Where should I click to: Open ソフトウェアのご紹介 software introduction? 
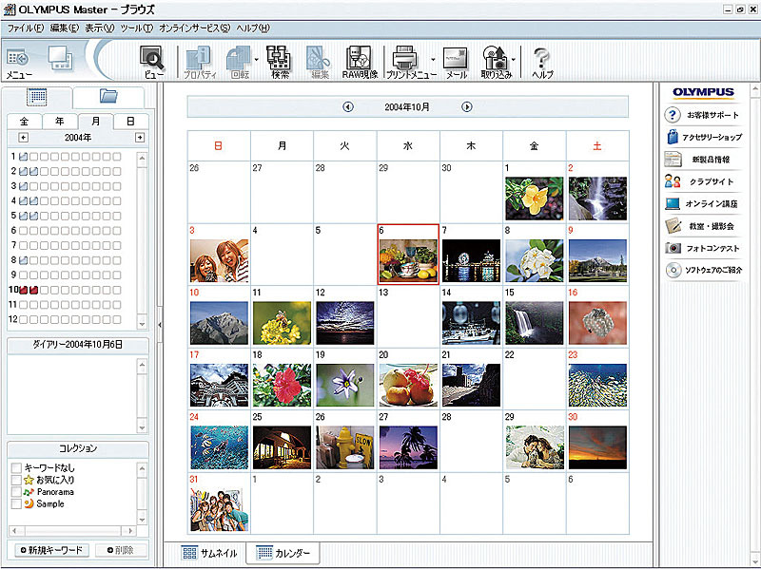click(x=704, y=270)
